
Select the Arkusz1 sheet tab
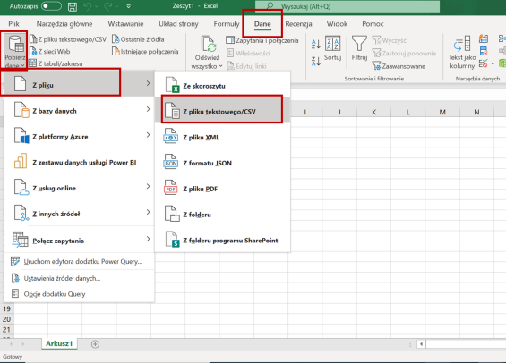(59, 343)
